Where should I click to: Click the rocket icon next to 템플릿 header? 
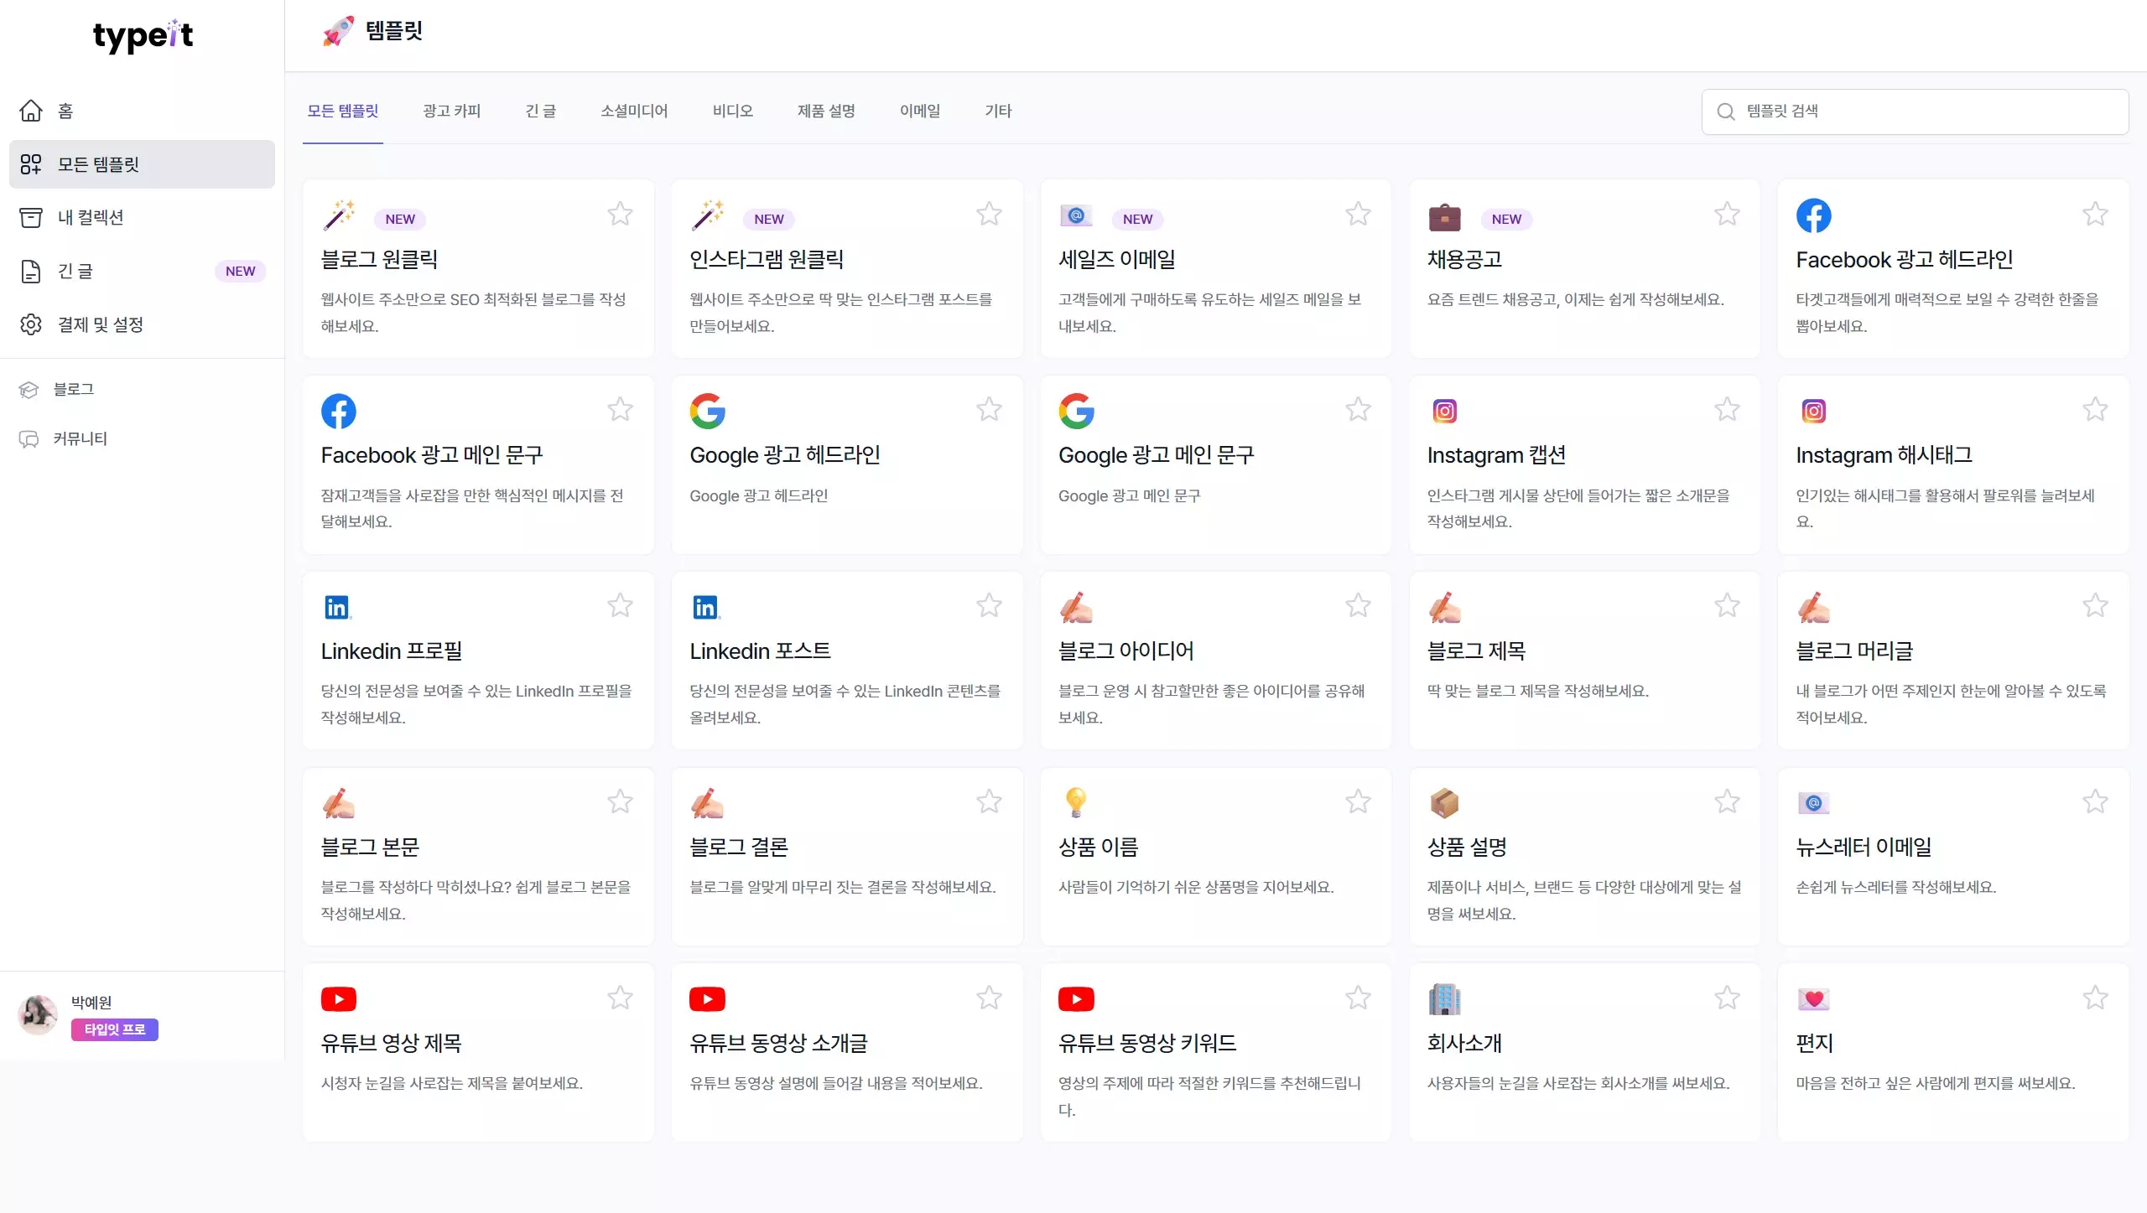[x=337, y=30]
